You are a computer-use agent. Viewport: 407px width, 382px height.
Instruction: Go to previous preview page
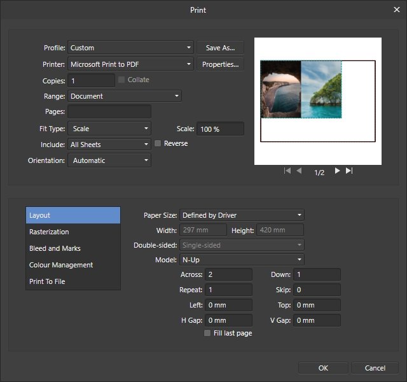pyautogui.click(x=299, y=171)
